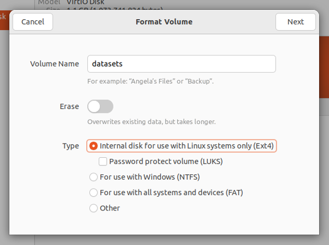The width and height of the screenshot is (329, 245).
Task: Enable the Erase switch
Action: tap(100, 106)
